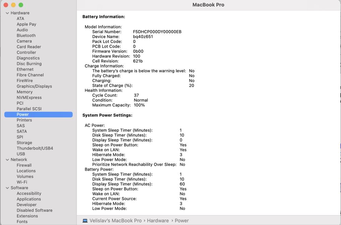
Task: Open NVMExpress entry
Action: (29, 98)
